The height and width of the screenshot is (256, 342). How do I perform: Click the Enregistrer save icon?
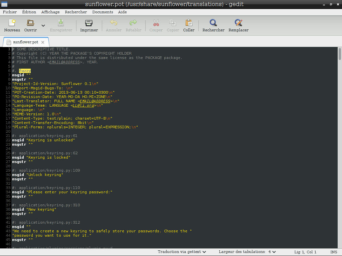(61, 23)
